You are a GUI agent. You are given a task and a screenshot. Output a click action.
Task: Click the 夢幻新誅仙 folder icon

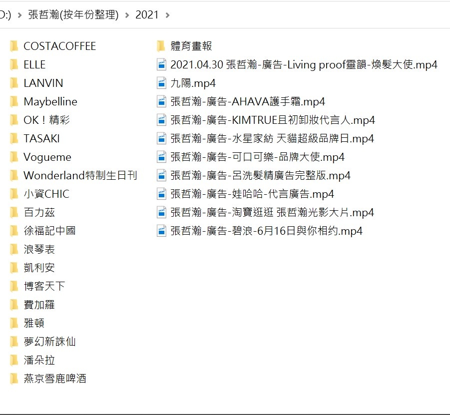pos(14,342)
